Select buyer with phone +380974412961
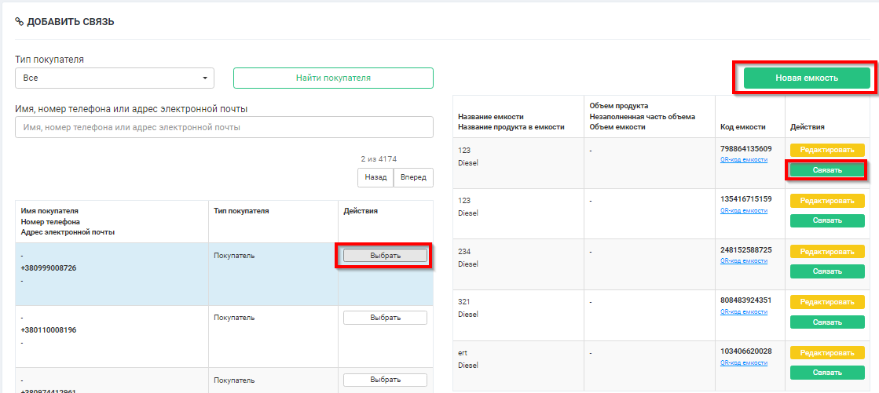This screenshot has width=879, height=393. [385, 380]
